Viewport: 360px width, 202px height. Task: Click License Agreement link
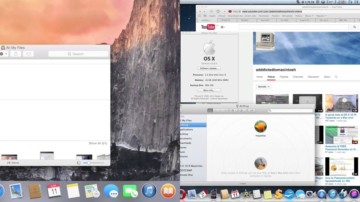tap(219, 99)
